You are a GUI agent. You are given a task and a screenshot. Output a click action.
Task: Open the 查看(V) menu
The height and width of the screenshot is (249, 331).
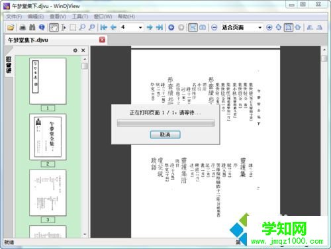58,17
